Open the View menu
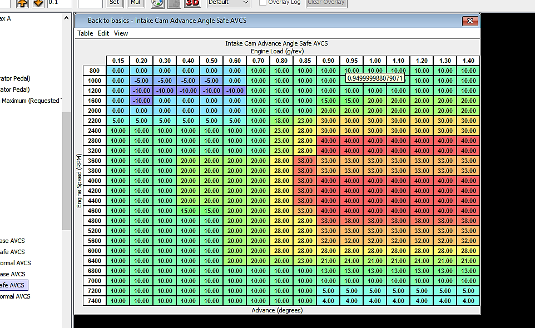Image resolution: width=535 pixels, height=328 pixels. [x=121, y=33]
